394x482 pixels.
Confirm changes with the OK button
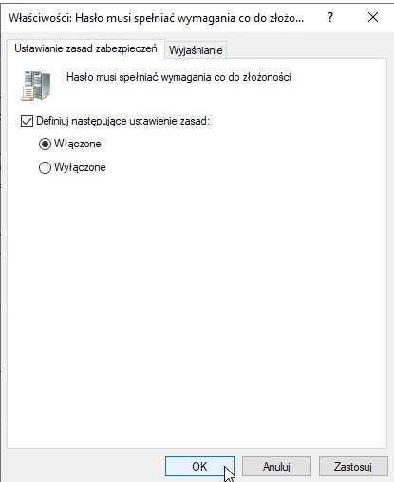[x=199, y=466]
